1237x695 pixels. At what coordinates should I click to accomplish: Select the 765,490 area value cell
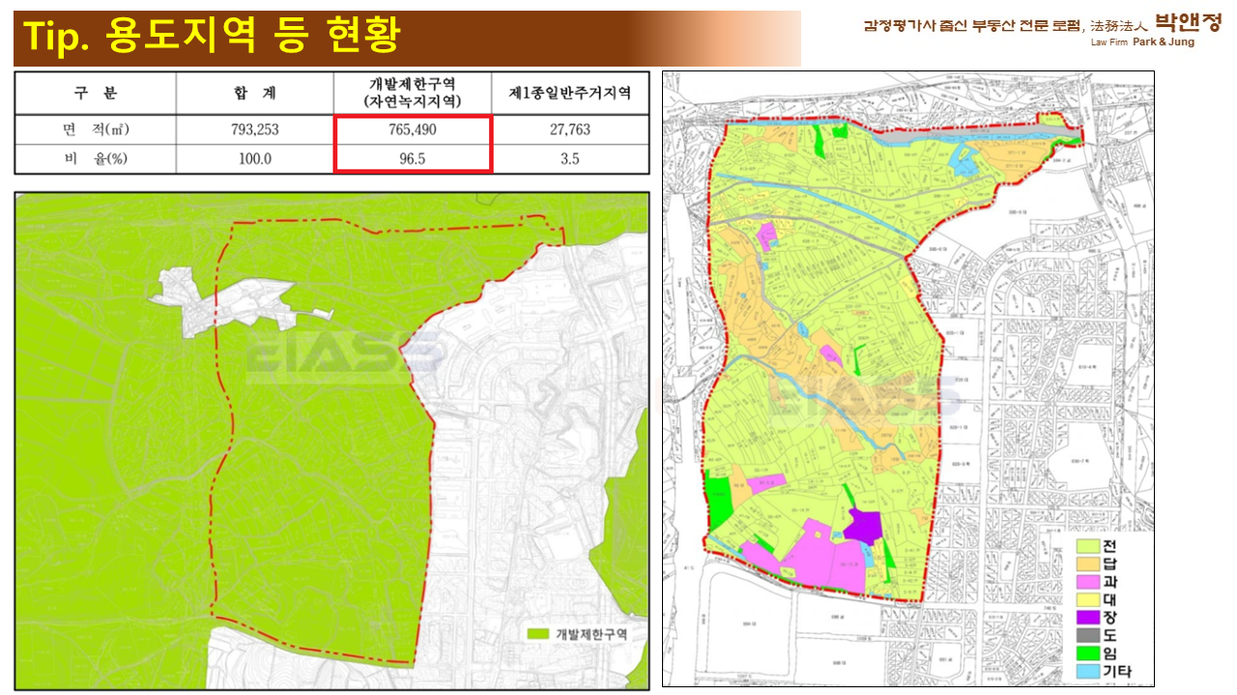tap(413, 129)
